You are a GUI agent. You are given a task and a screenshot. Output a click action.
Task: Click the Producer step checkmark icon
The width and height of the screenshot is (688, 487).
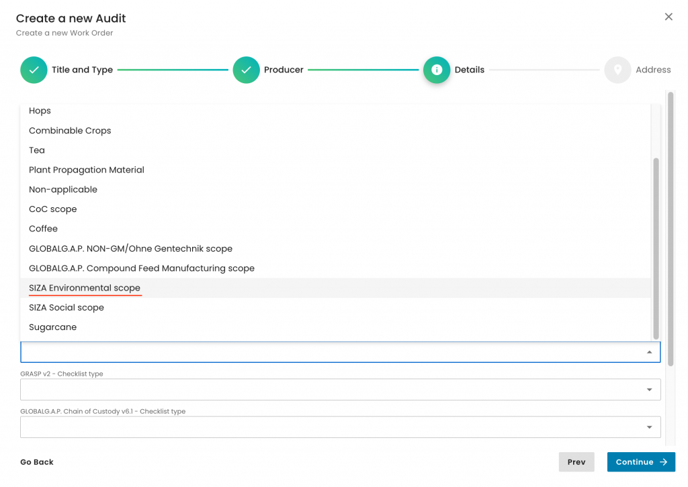[x=246, y=70]
